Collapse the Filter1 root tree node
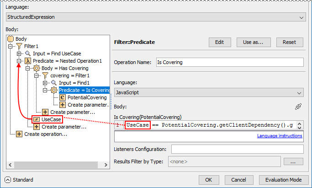This screenshot has height=188, width=312. 10,46
